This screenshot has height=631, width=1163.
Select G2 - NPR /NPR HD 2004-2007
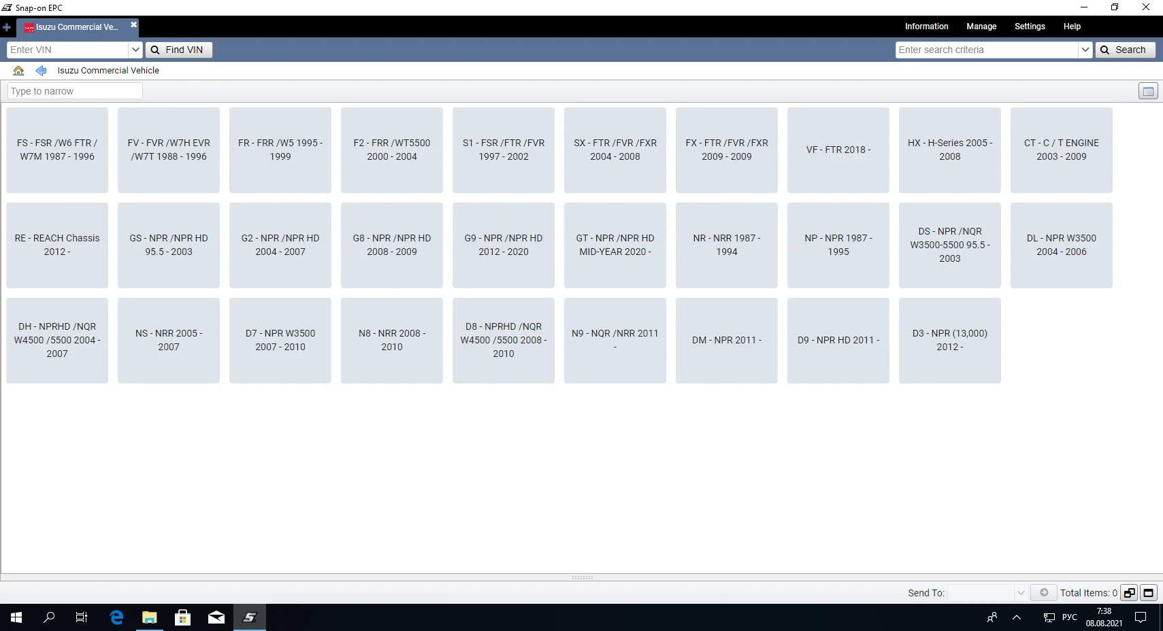[x=280, y=245]
